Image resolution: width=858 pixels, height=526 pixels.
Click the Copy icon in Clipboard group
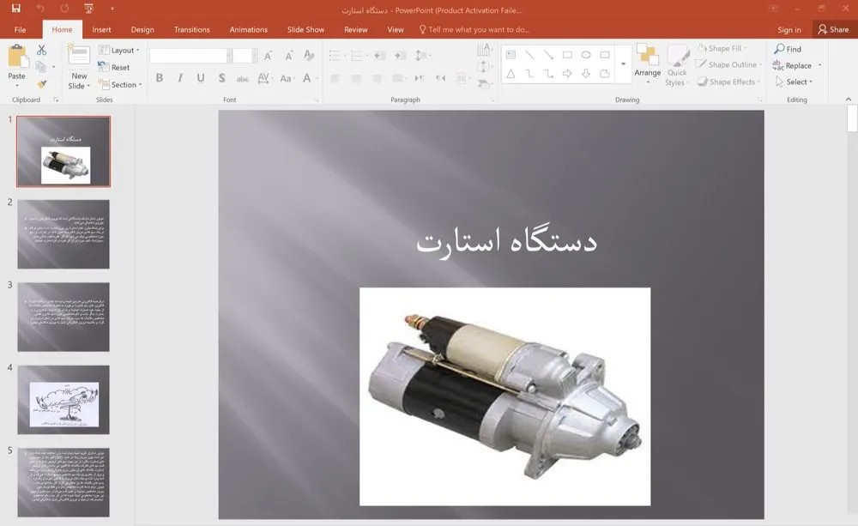pyautogui.click(x=41, y=67)
